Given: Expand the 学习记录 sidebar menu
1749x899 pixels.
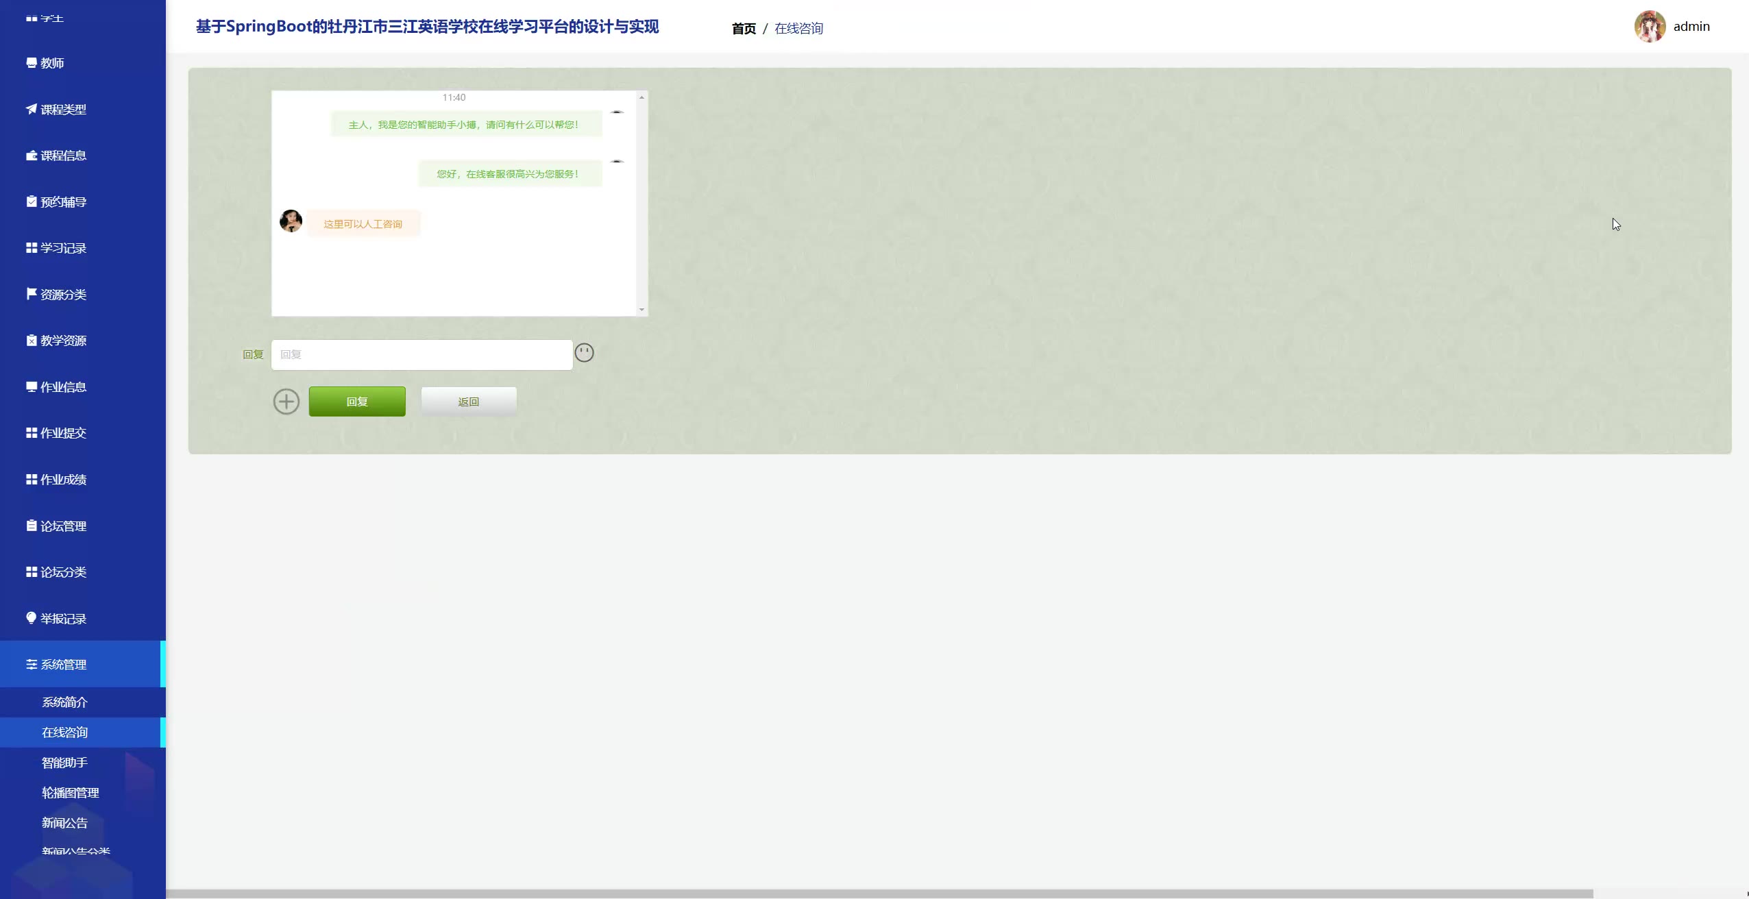Looking at the screenshot, I should (63, 248).
